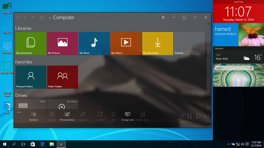The height and width of the screenshot is (148, 264).
Task: Select the NTFS drive tile
Action: tap(31, 104)
